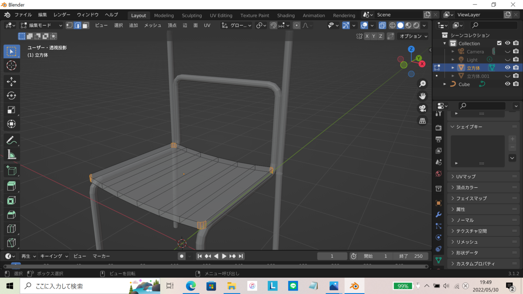Open the Object properties orange square tab
Screen dimensions: 523x294
[438, 203]
